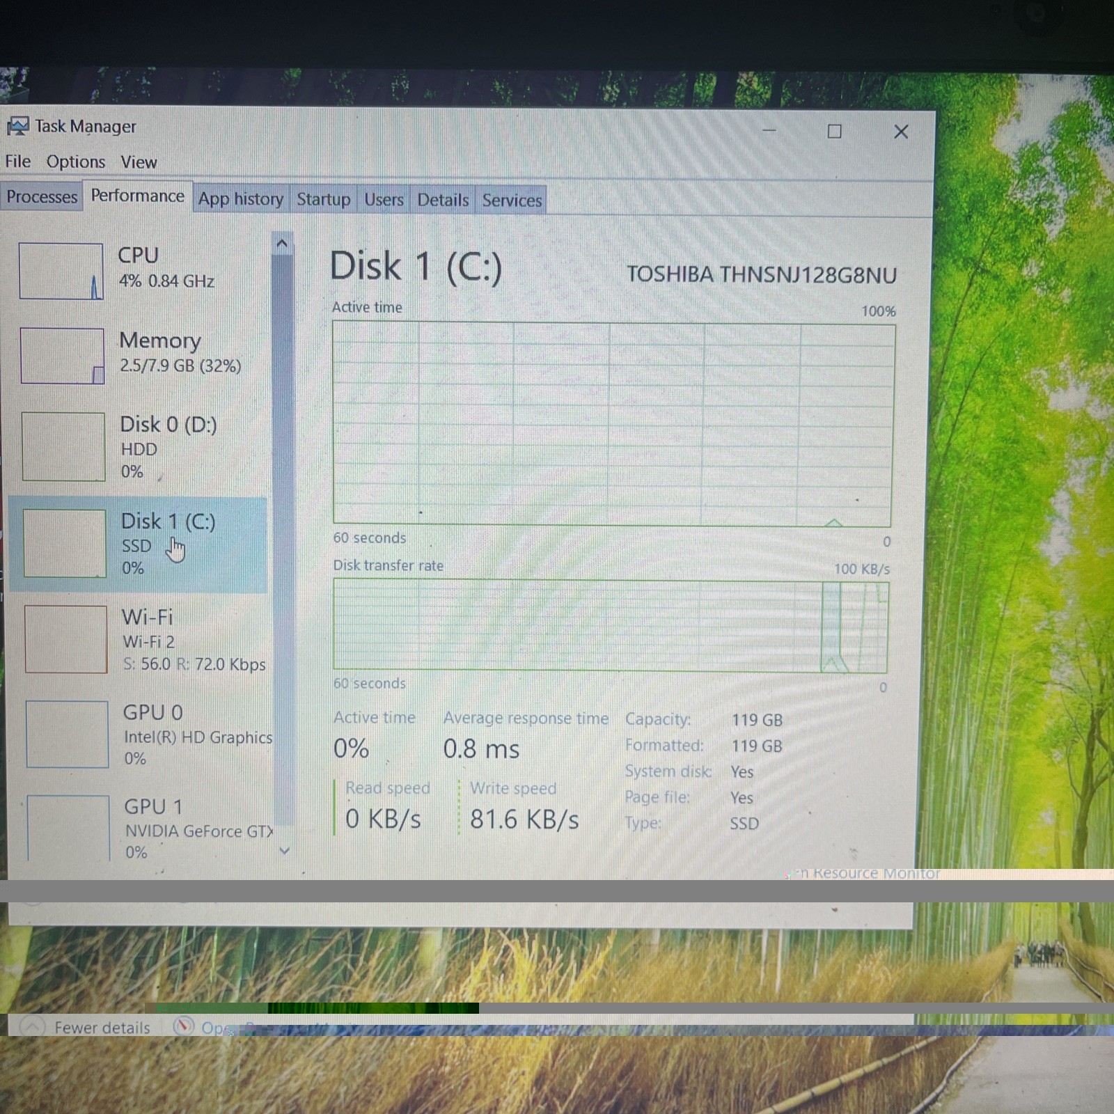Click the System disk Yes value

point(742,771)
